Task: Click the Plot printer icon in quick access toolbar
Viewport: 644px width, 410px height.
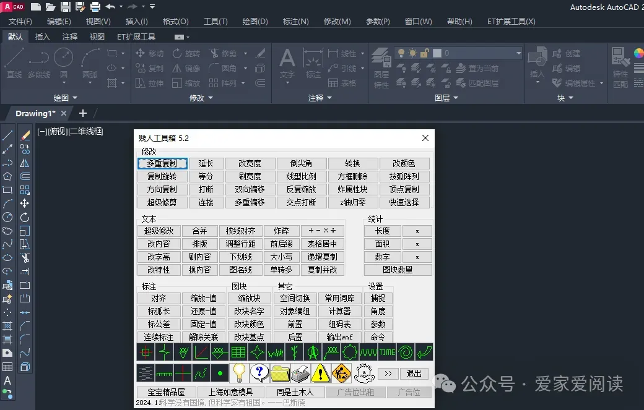Action: pos(95,7)
